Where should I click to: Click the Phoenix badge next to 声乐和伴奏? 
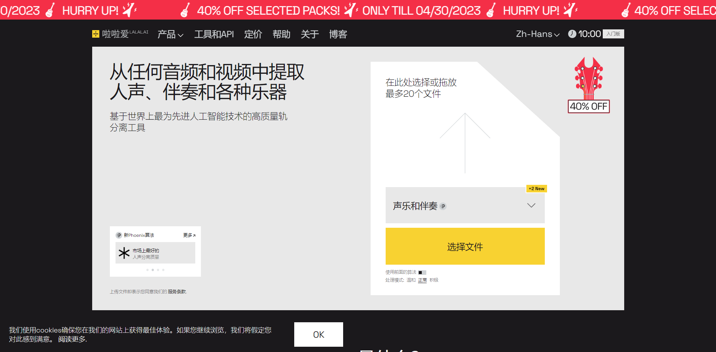(443, 206)
